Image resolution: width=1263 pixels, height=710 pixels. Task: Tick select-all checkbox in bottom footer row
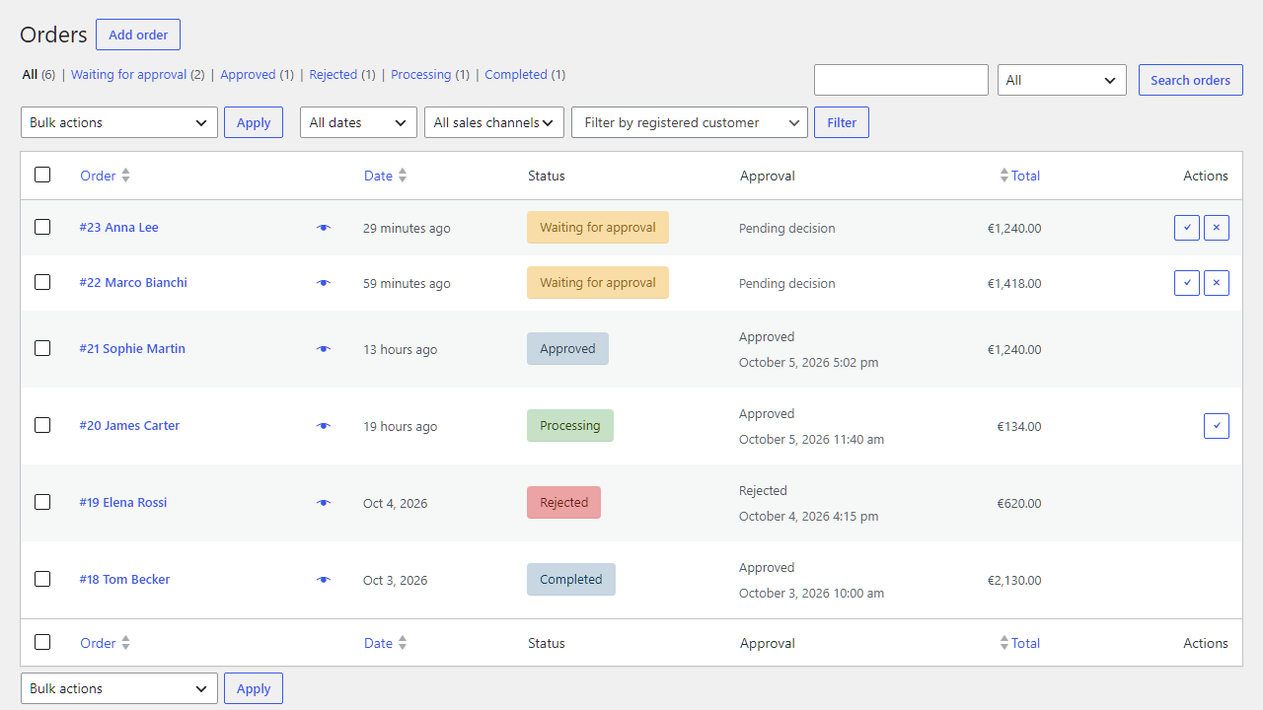pos(42,642)
